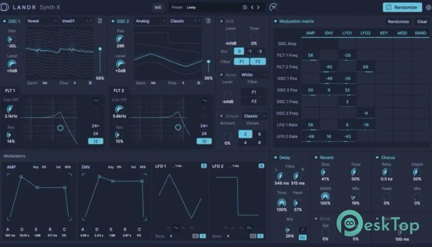Clear the modulation matrix
Screen dimensions: 432x247
pyautogui.click(x=422, y=21)
